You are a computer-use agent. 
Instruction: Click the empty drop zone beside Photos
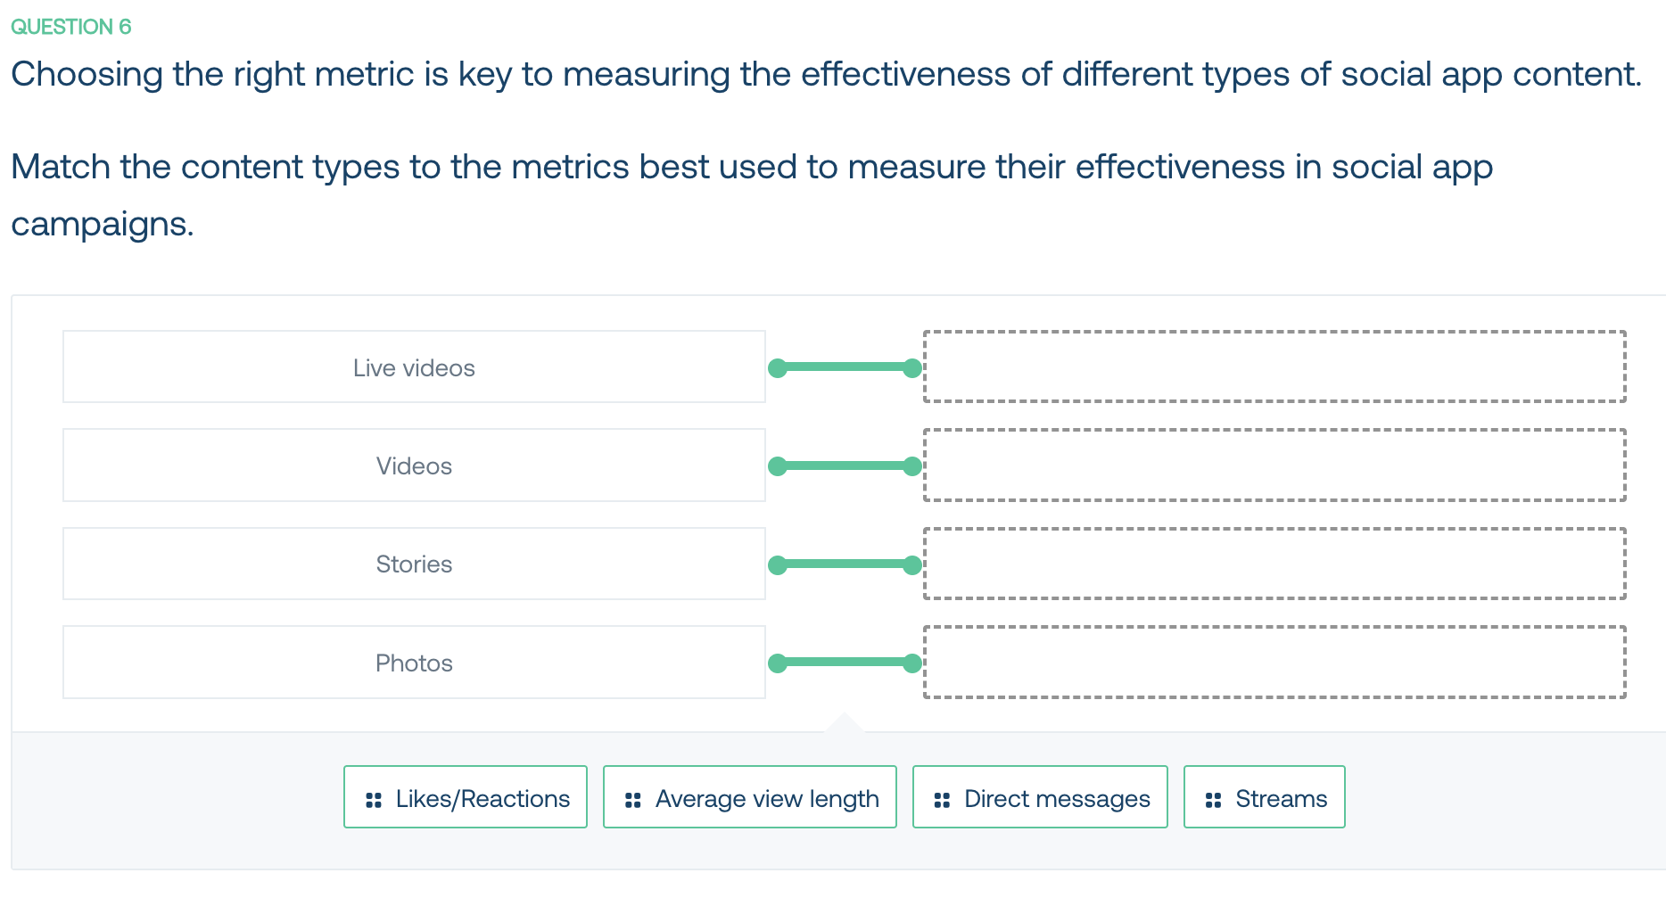click(1274, 662)
